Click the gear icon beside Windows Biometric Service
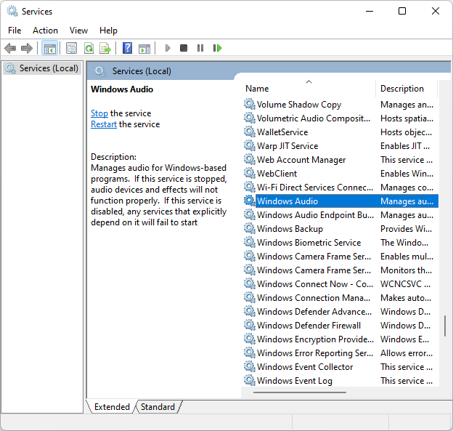 pos(250,243)
